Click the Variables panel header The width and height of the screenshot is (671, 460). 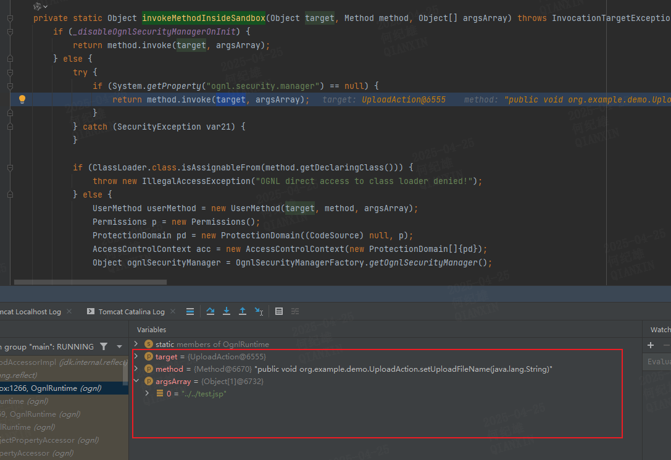click(x=151, y=330)
